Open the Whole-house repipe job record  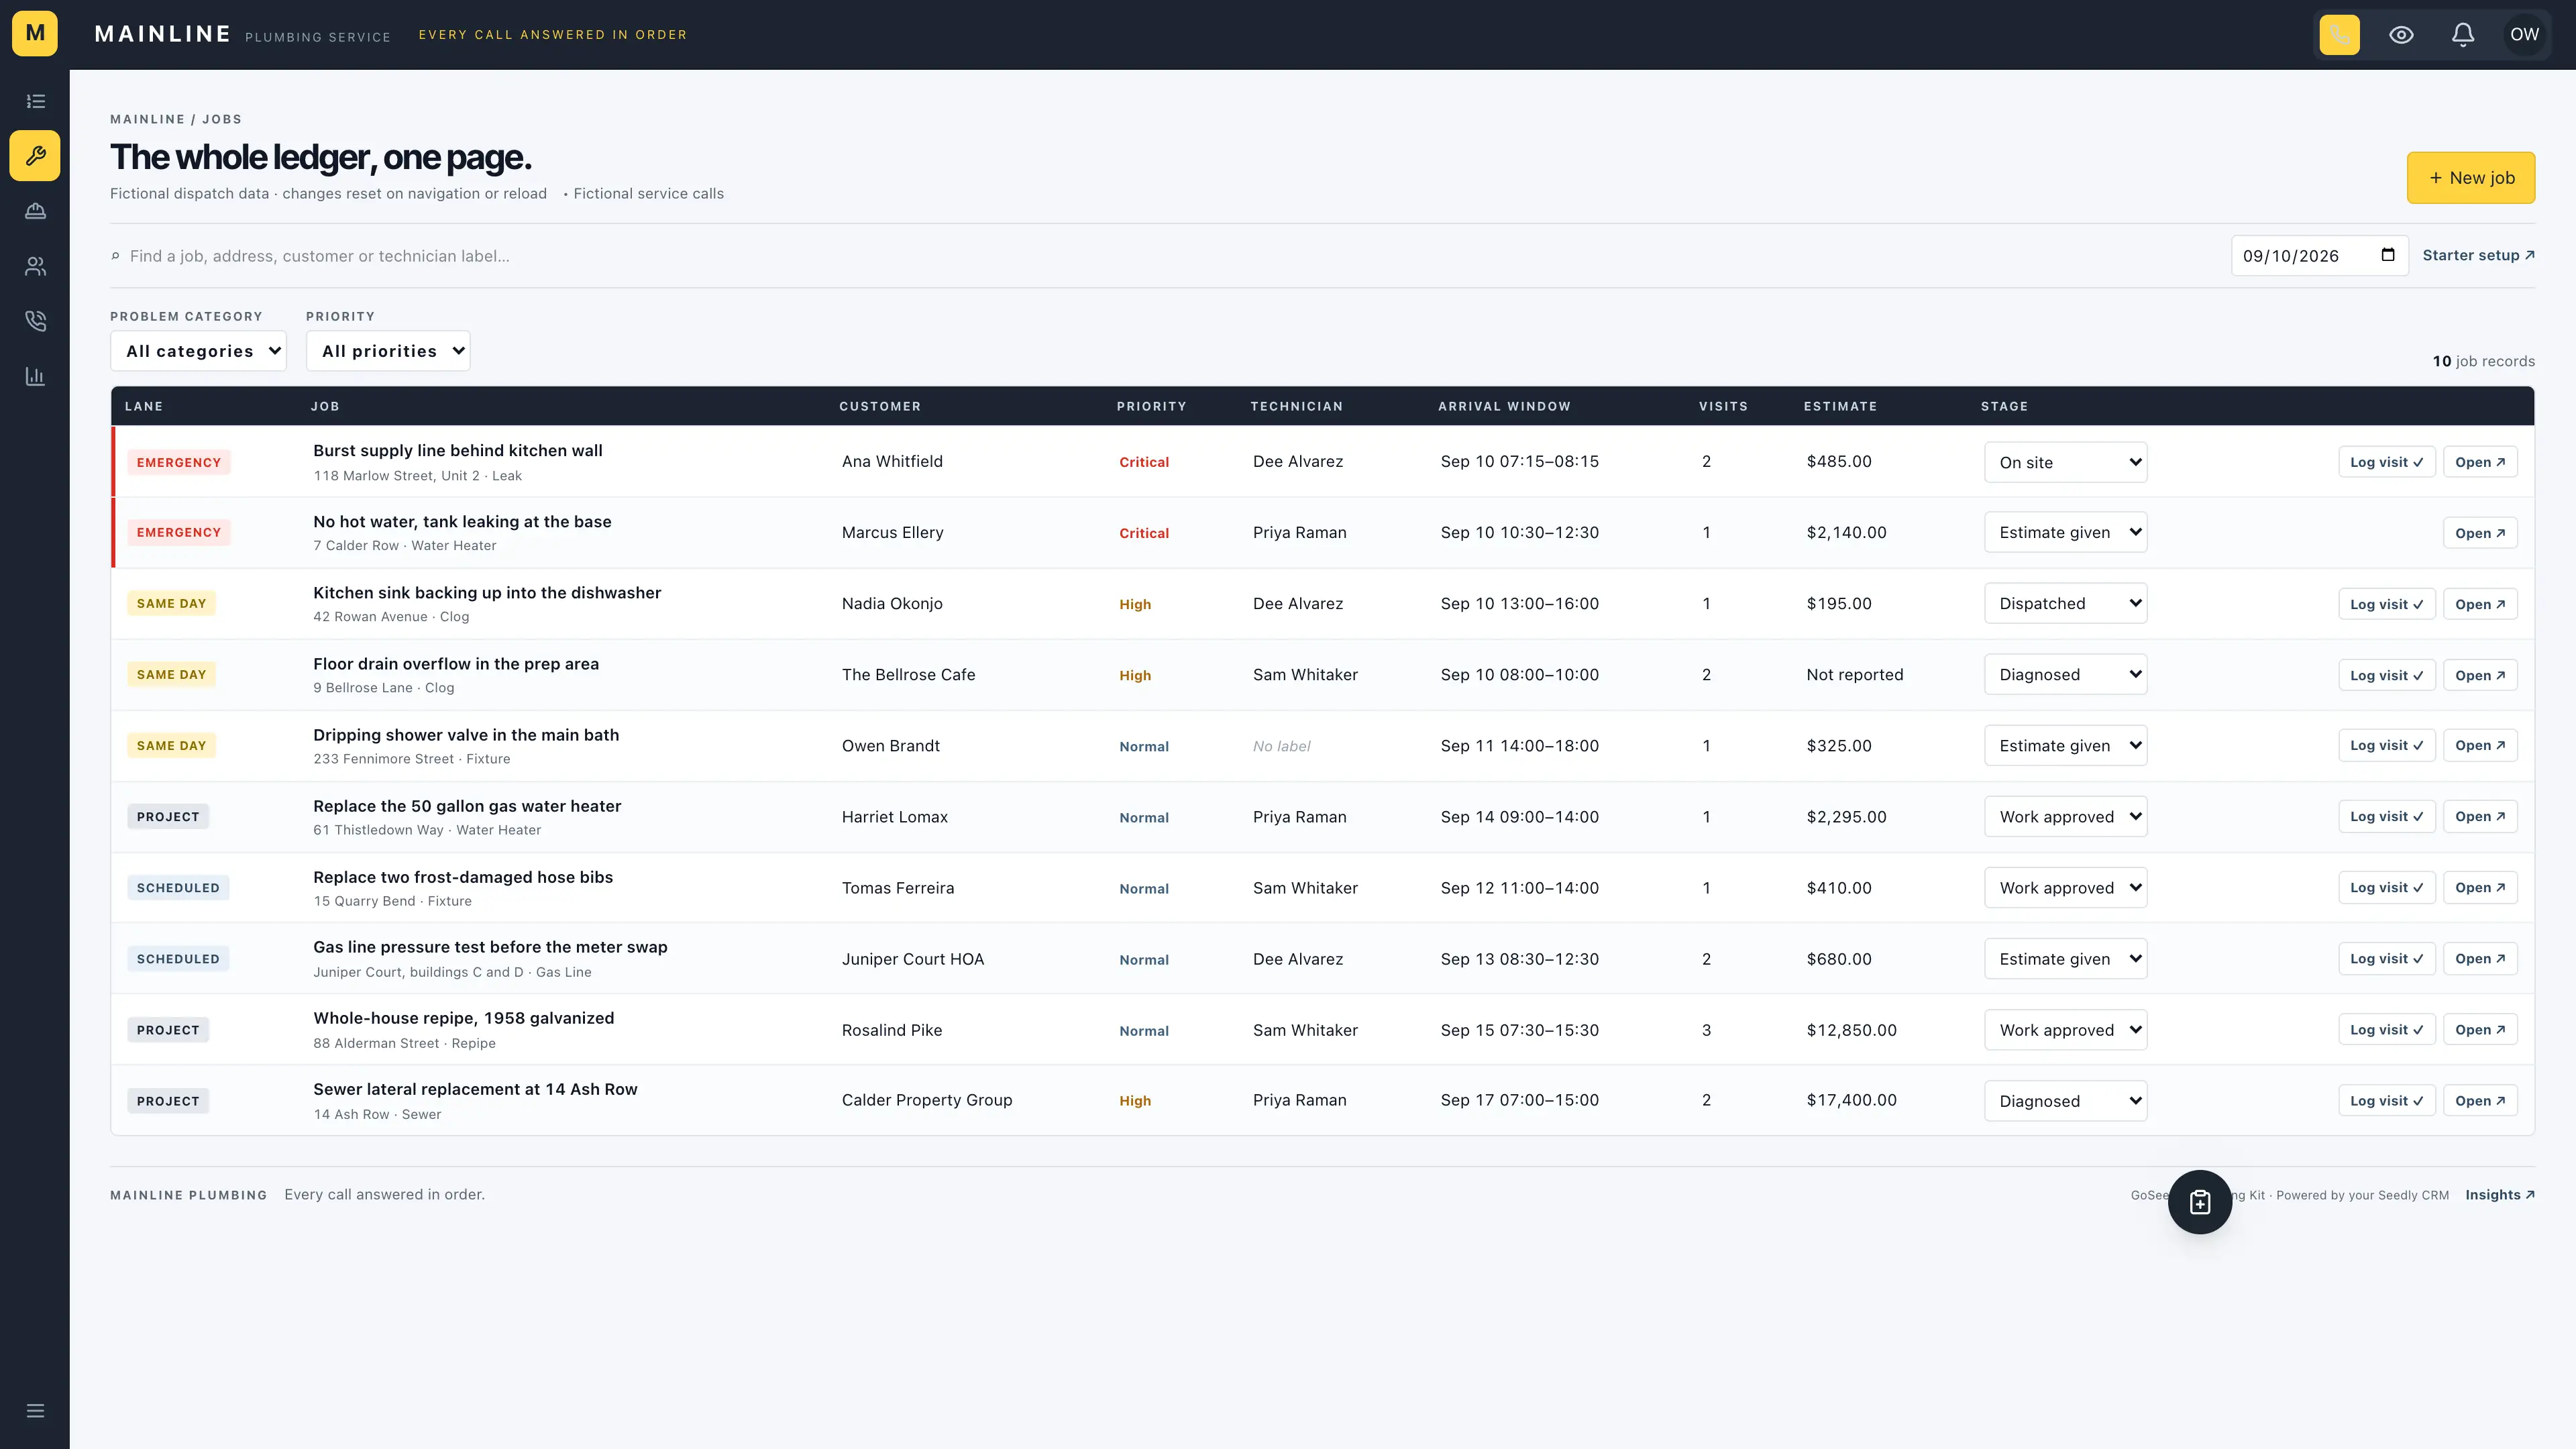2480,1029
